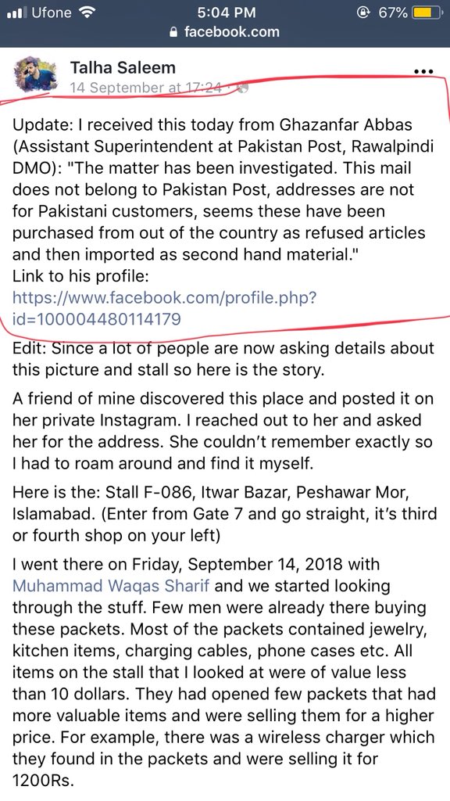Tap the padlock secure-site icon
Image resolution: width=450 pixels, height=801 pixels.
(174, 32)
